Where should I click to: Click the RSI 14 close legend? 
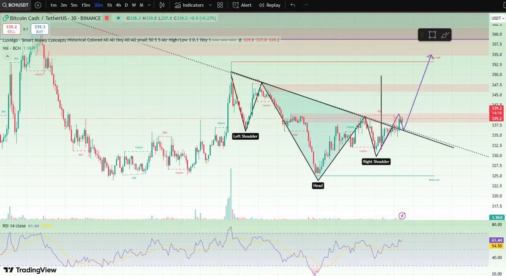pyautogui.click(x=14, y=226)
